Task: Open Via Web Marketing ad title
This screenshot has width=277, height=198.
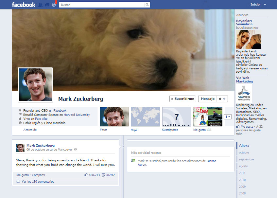Action: pos(245,80)
